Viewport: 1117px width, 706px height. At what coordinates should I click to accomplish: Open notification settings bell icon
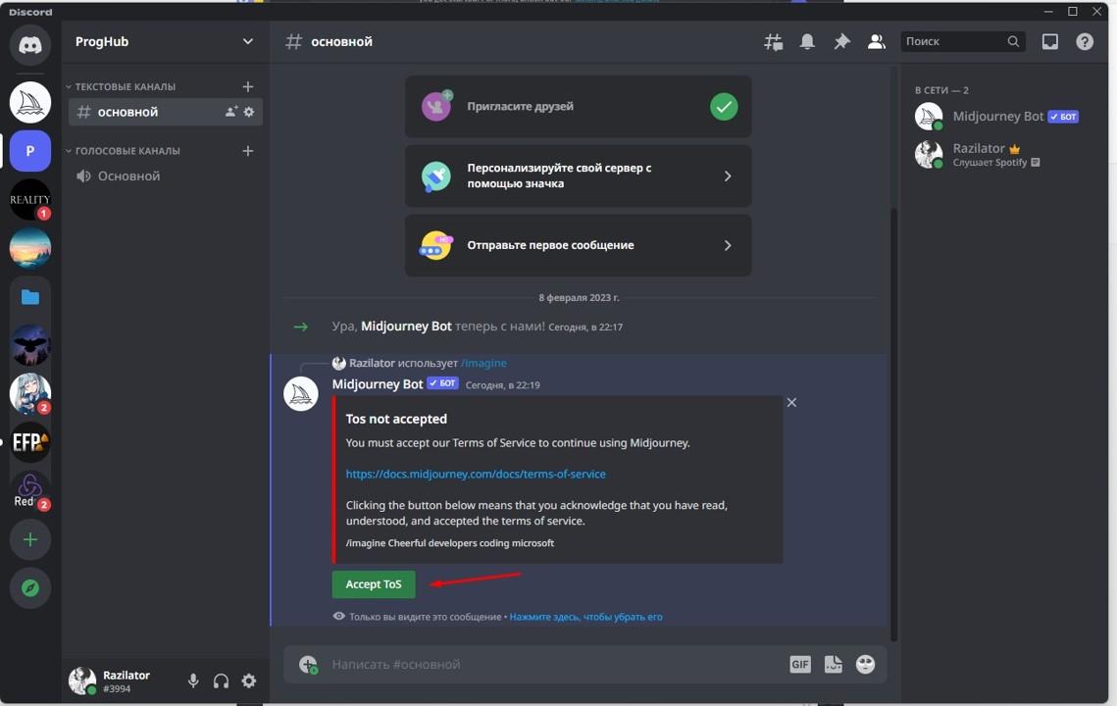pos(807,42)
